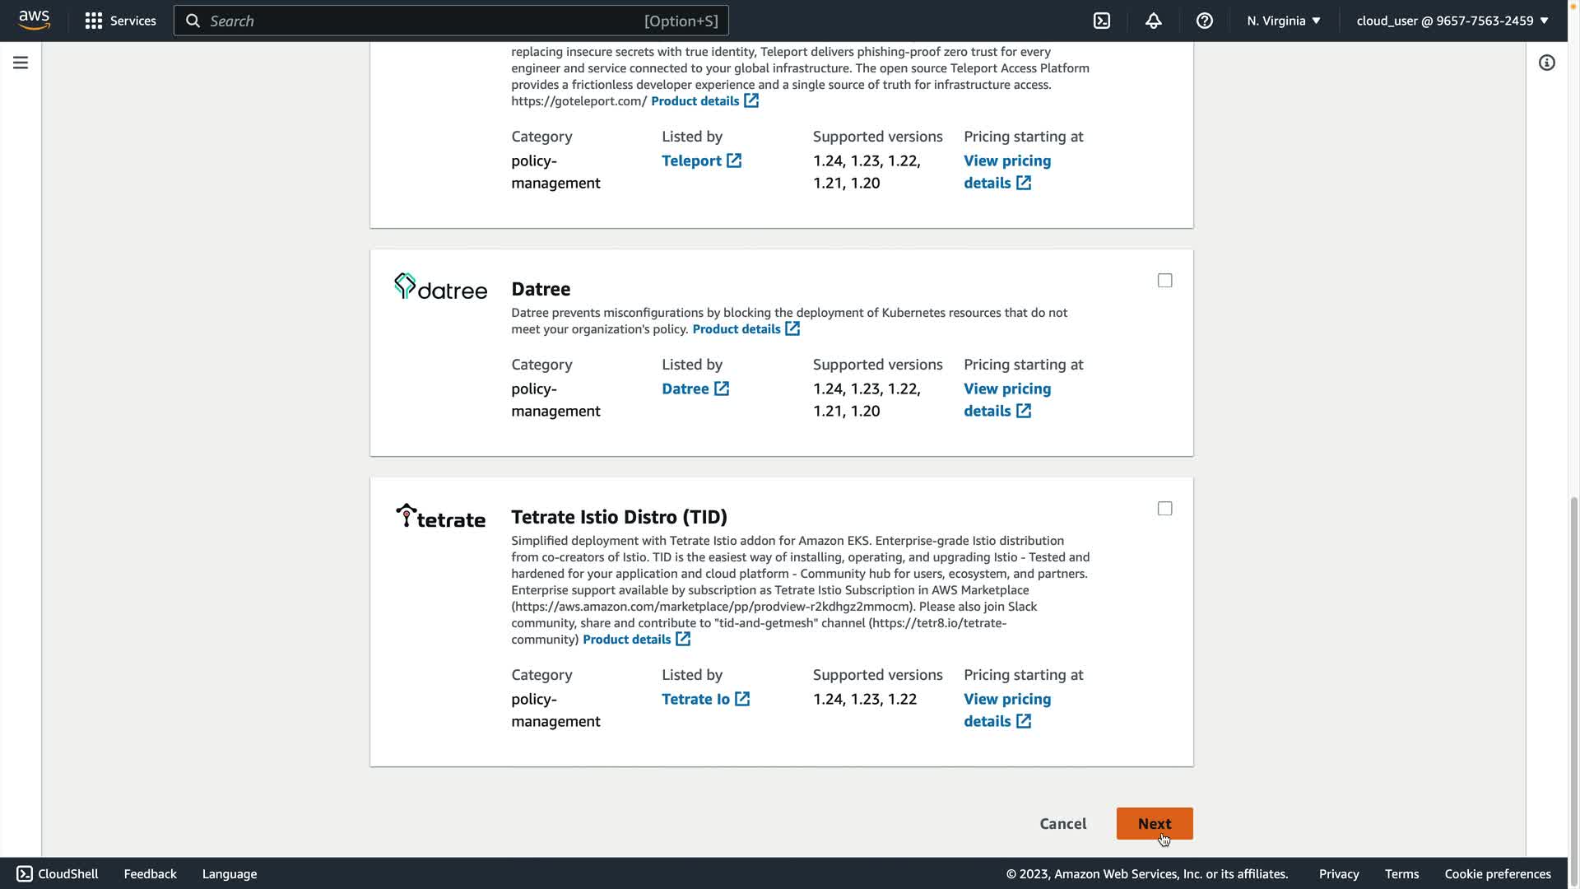
Task: Expand the N. Virginia region dropdown
Action: coord(1283,21)
